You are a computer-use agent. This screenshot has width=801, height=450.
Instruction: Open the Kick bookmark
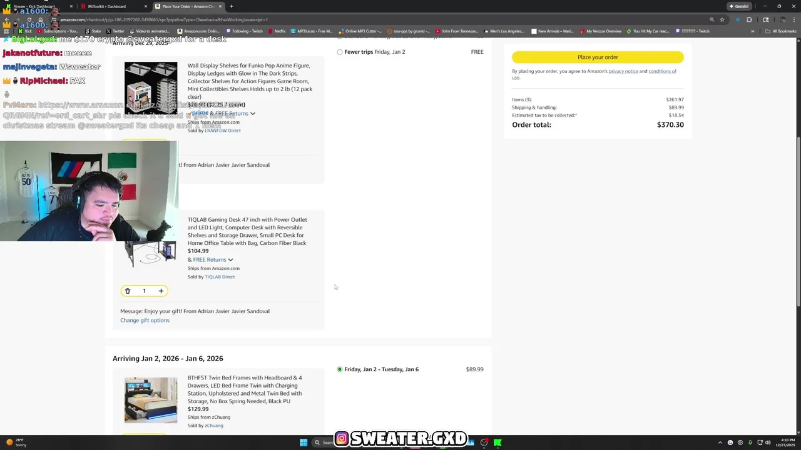coord(24,31)
